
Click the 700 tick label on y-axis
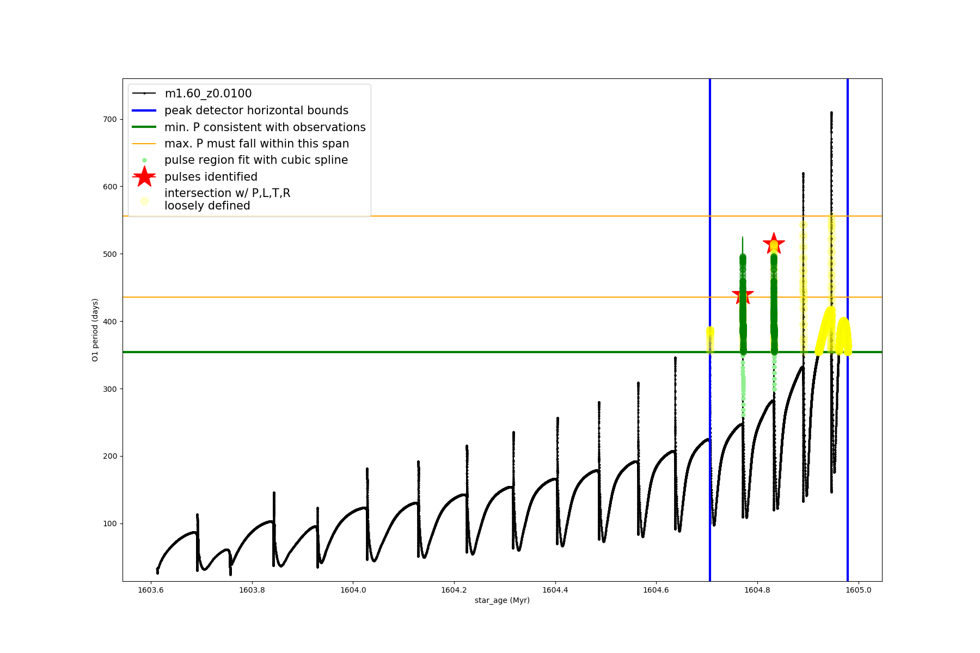(110, 119)
